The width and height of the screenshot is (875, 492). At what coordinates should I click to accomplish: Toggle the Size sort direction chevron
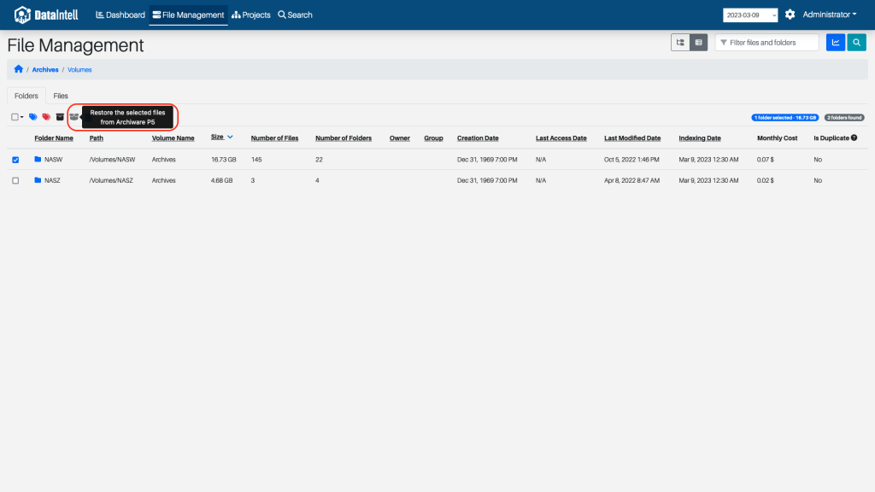pyautogui.click(x=230, y=138)
